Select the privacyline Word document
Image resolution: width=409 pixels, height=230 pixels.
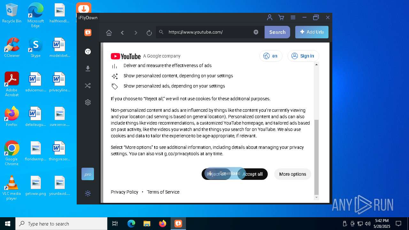point(59,82)
